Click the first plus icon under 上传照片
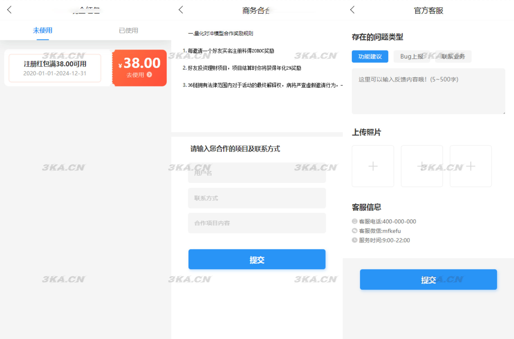The width and height of the screenshot is (514, 339). pos(373,166)
